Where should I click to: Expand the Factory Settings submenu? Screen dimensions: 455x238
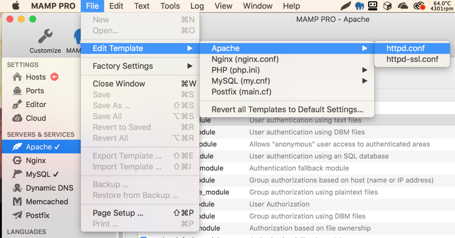click(140, 66)
